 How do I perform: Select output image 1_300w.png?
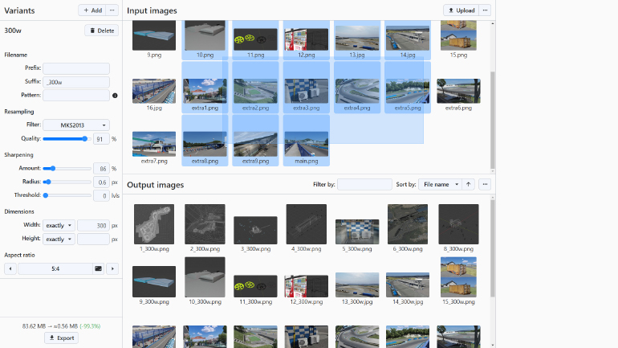[154, 228]
